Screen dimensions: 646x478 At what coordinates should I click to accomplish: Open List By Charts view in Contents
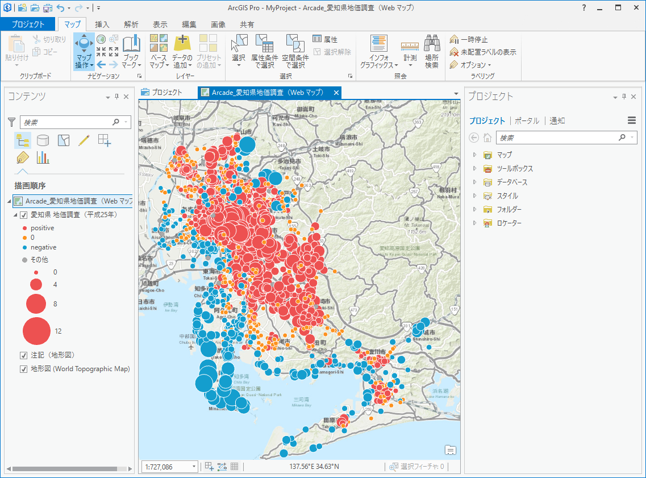click(x=43, y=157)
